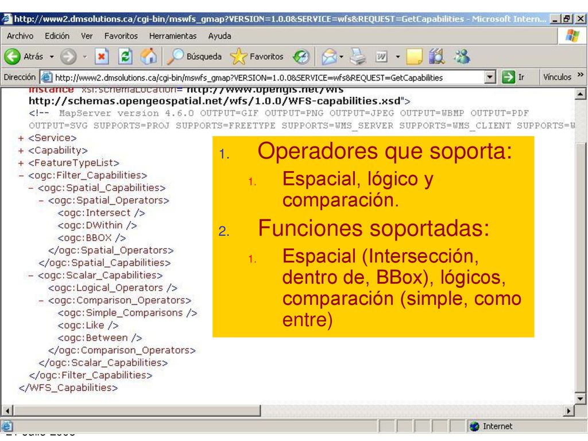Image resolution: width=588 pixels, height=441 pixels.
Task: Refresh the page with green arrows icon
Action: (x=125, y=57)
